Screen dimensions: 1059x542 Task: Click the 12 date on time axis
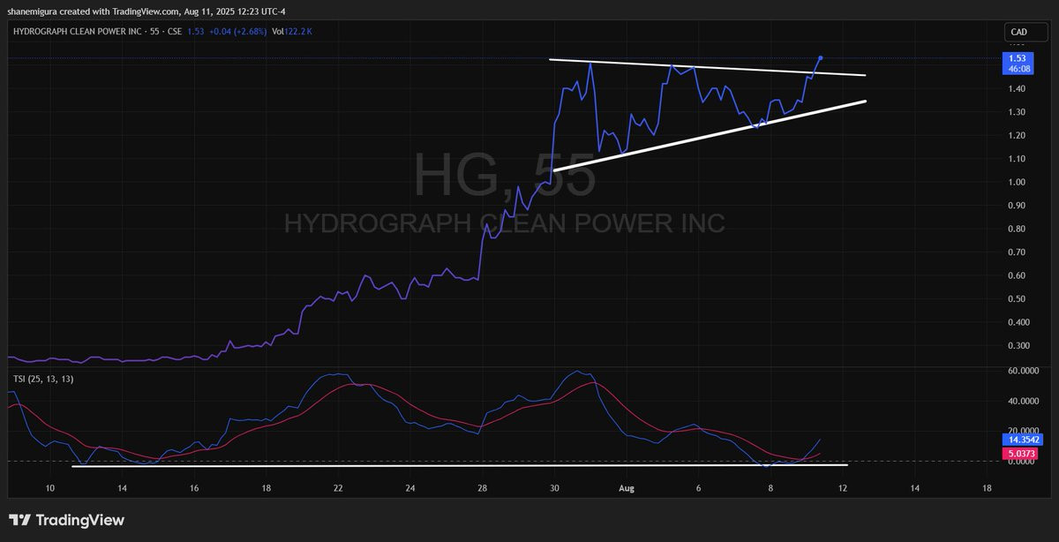[x=842, y=487]
